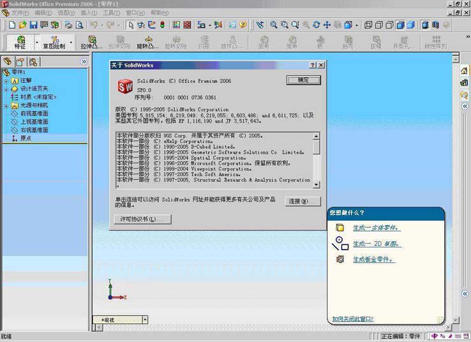Click the Previous View icon
Viewport: 471px width, 342px height.
click(x=260, y=25)
